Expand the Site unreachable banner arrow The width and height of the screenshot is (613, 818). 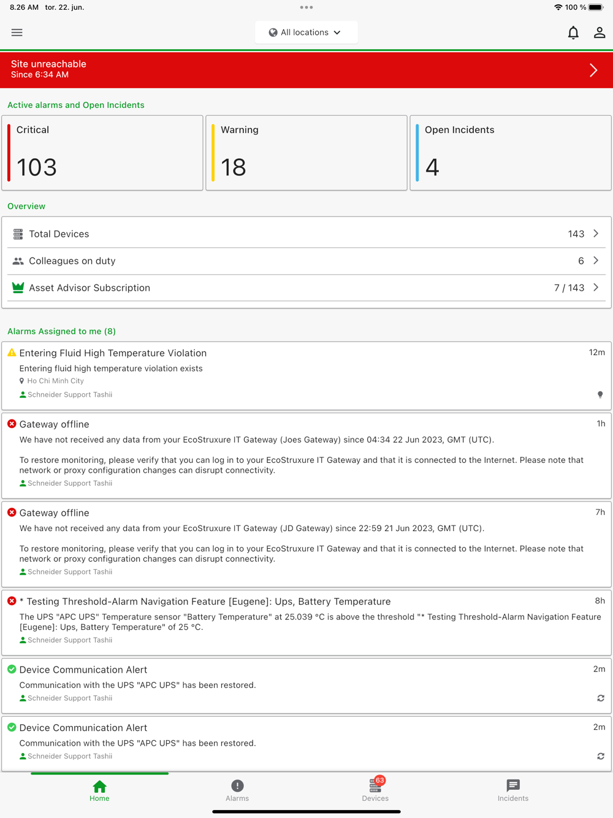[593, 70]
